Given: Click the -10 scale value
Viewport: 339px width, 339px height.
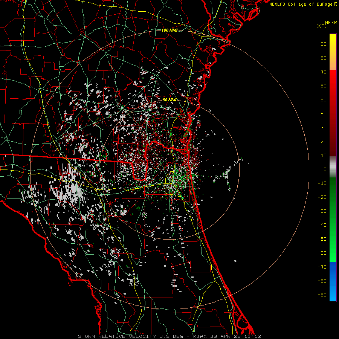Looking at the screenshot, I should [322, 183].
